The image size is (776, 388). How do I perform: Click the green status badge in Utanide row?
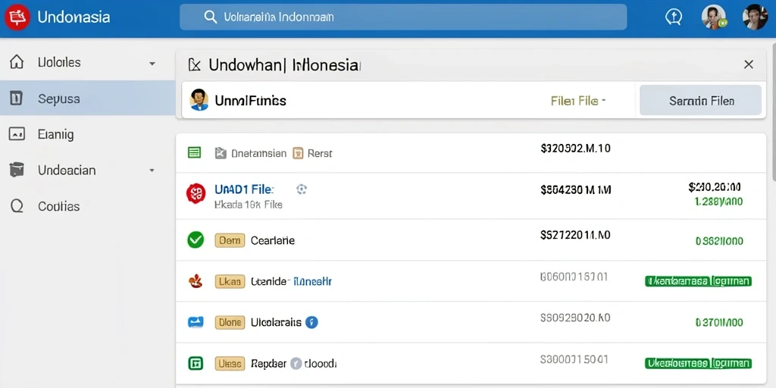(x=698, y=281)
